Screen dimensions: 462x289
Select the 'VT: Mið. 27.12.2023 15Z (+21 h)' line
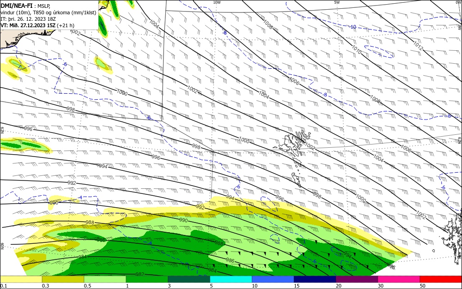tap(37, 25)
